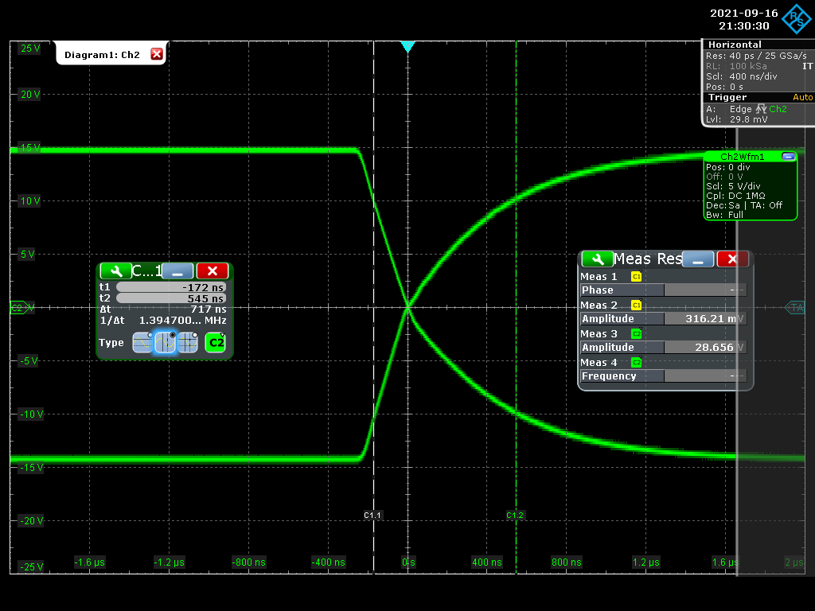Image resolution: width=815 pixels, height=611 pixels.
Task: Click the channel Off: 0 V value
Action: [724, 177]
